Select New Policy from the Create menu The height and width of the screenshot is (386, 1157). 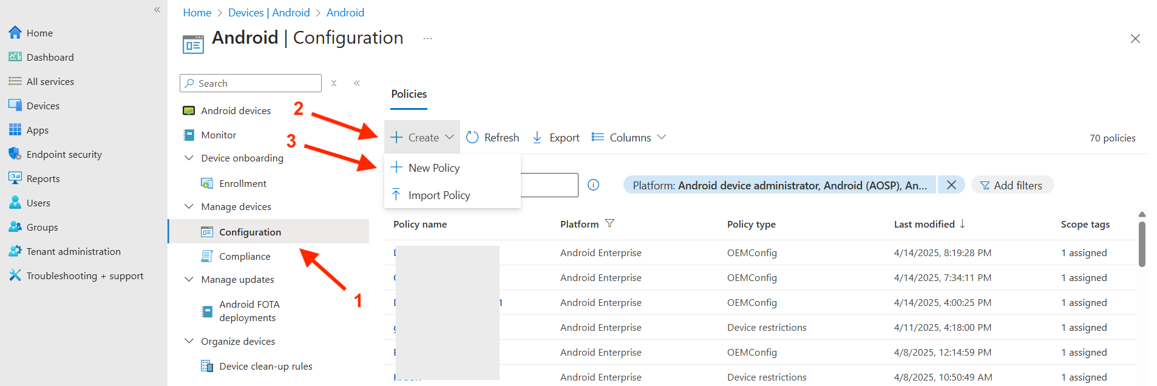tap(433, 168)
